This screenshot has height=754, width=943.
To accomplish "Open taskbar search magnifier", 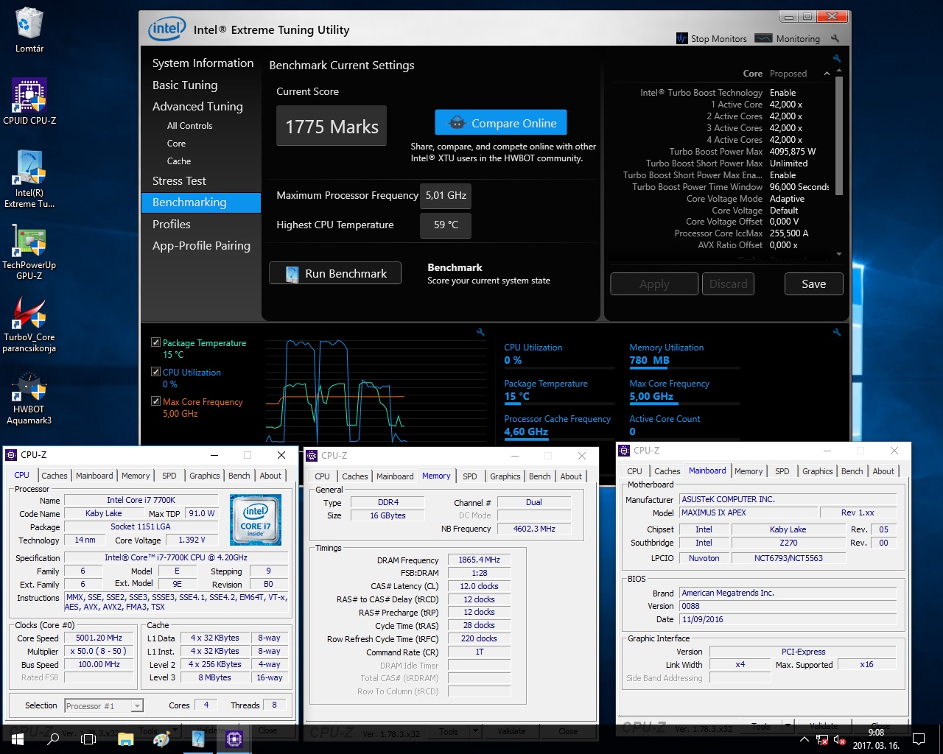I will point(53,739).
